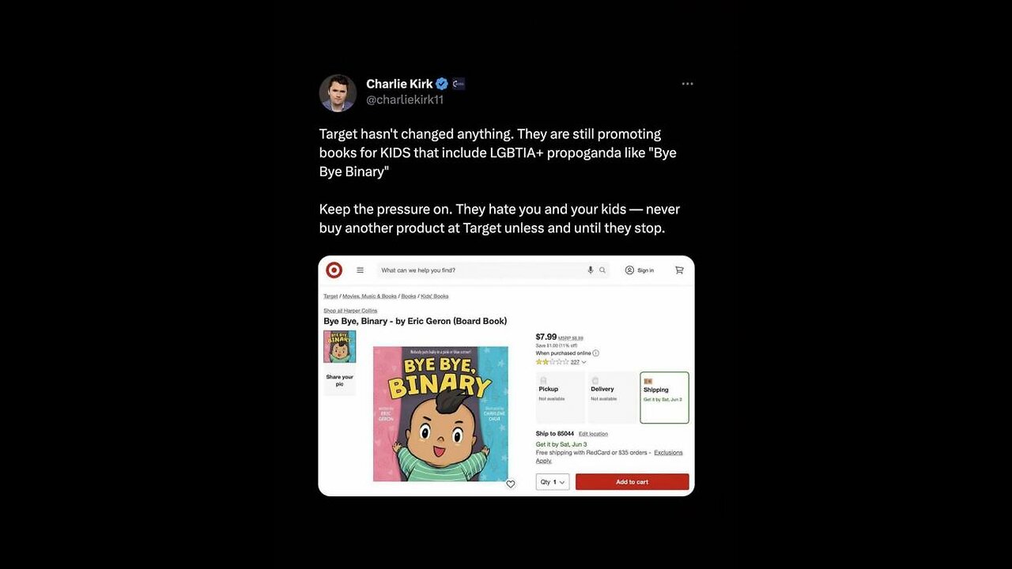This screenshot has width=1012, height=569.
Task: Click the Movies, Music & Books breadcrumb
Action: click(368, 296)
